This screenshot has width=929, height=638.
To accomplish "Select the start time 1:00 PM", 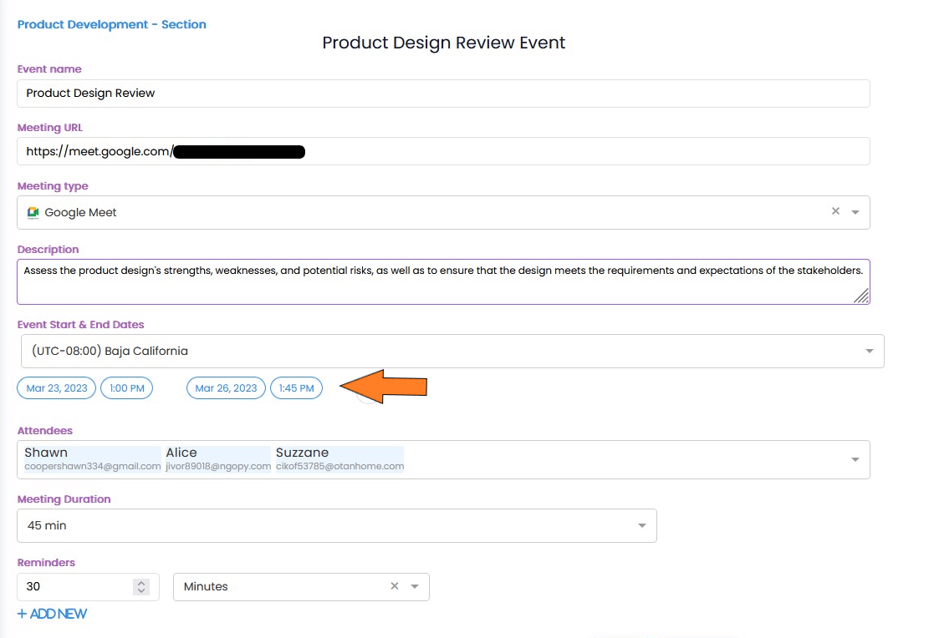I will 126,387.
